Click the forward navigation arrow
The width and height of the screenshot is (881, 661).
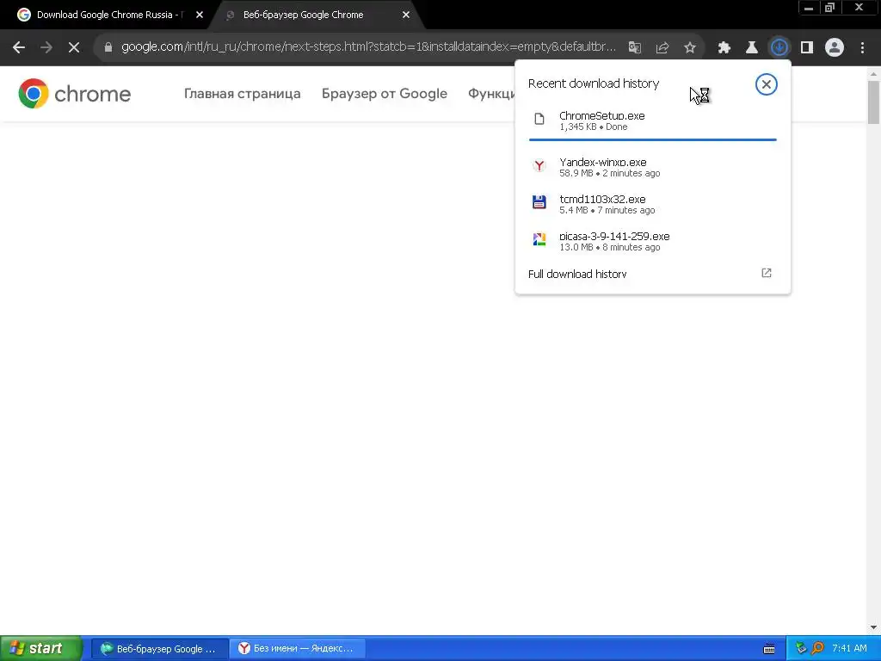[46, 47]
